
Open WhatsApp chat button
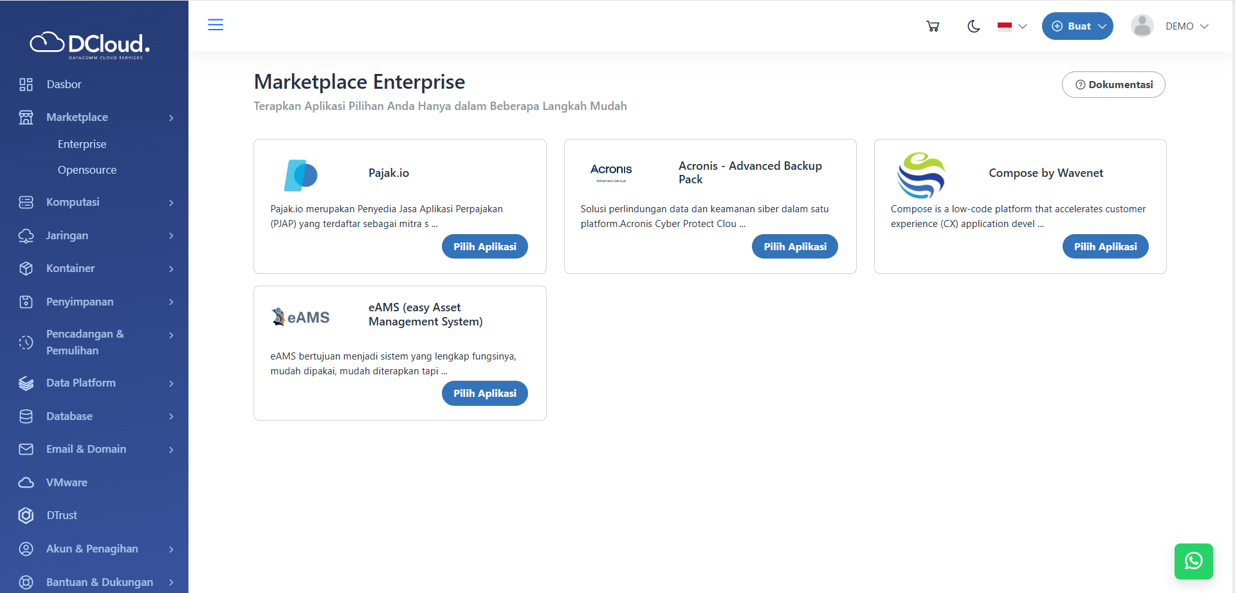(x=1193, y=561)
